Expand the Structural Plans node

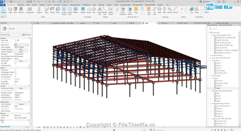point(211,55)
